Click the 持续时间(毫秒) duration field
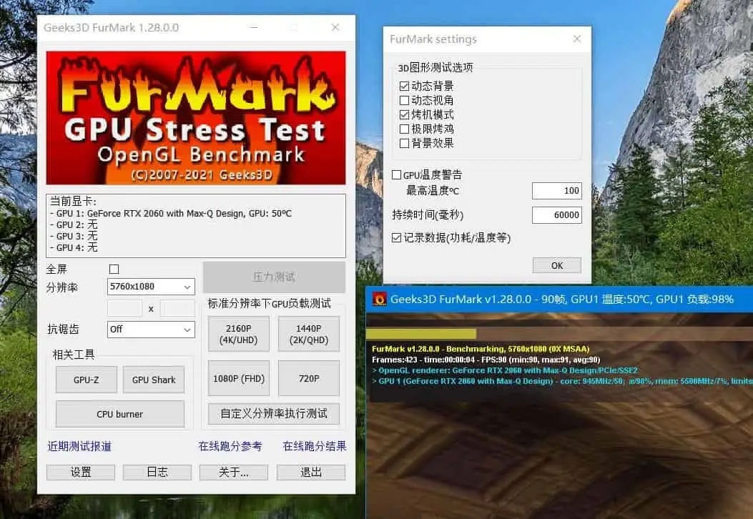The height and width of the screenshot is (519, 753). pos(556,215)
